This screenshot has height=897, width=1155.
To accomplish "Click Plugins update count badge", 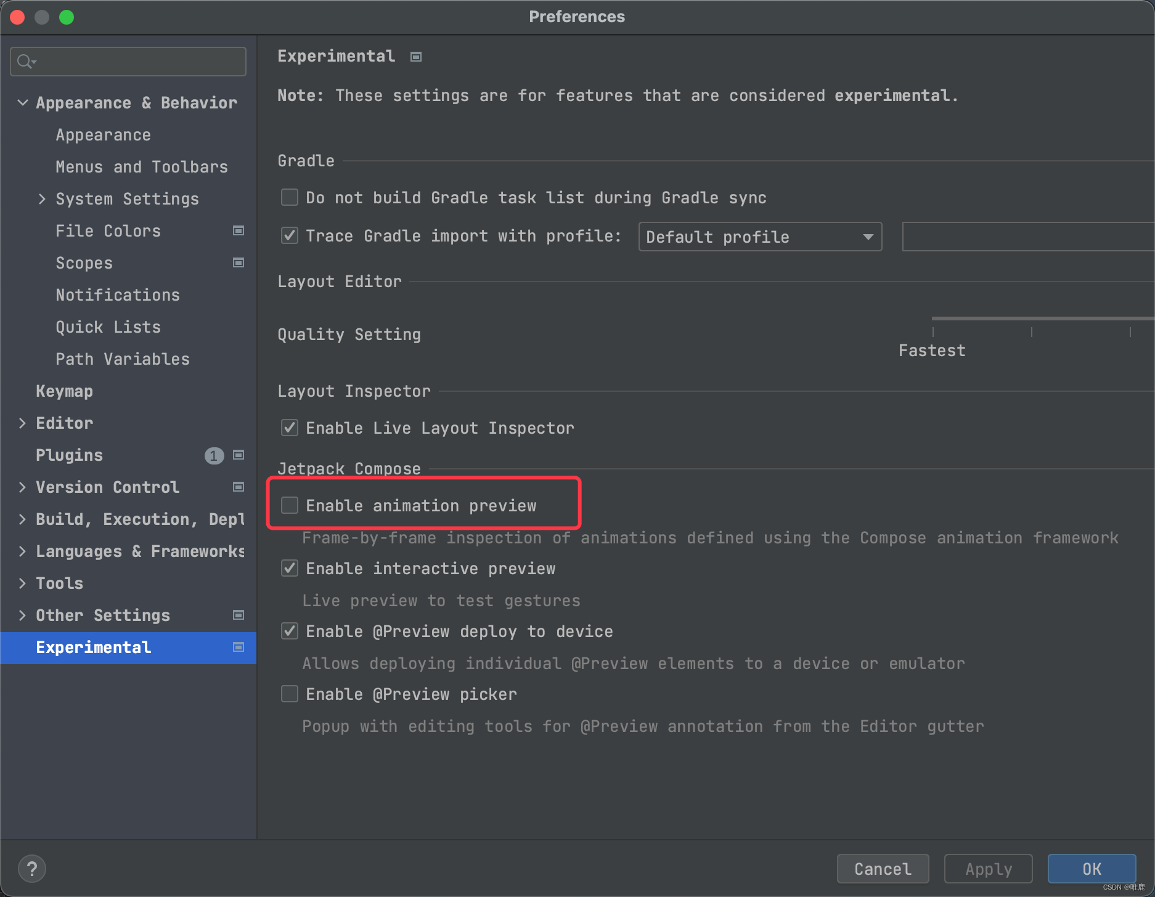I will (x=214, y=455).
